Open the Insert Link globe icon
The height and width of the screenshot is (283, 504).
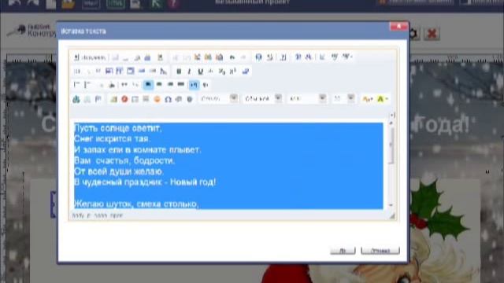click(76, 99)
